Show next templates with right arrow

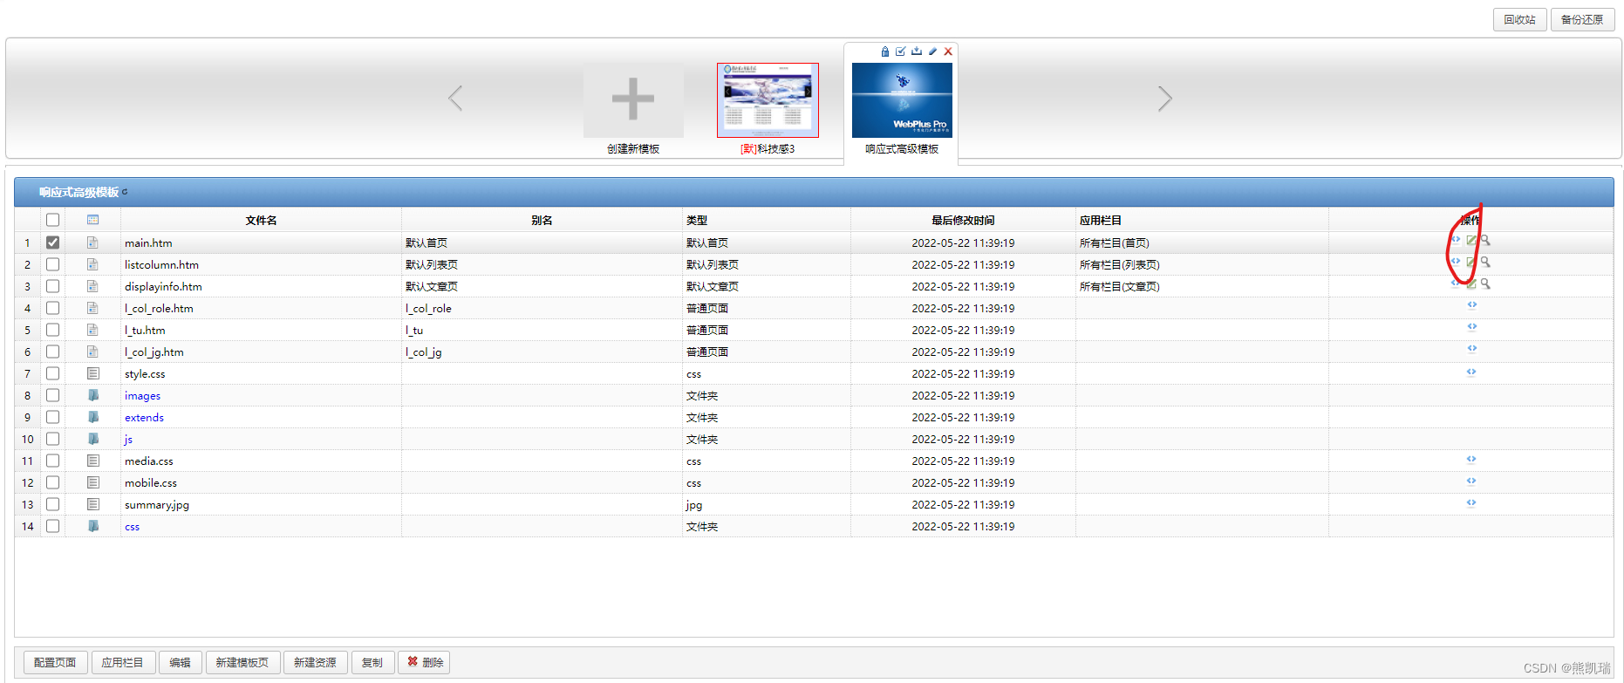[x=1164, y=99]
